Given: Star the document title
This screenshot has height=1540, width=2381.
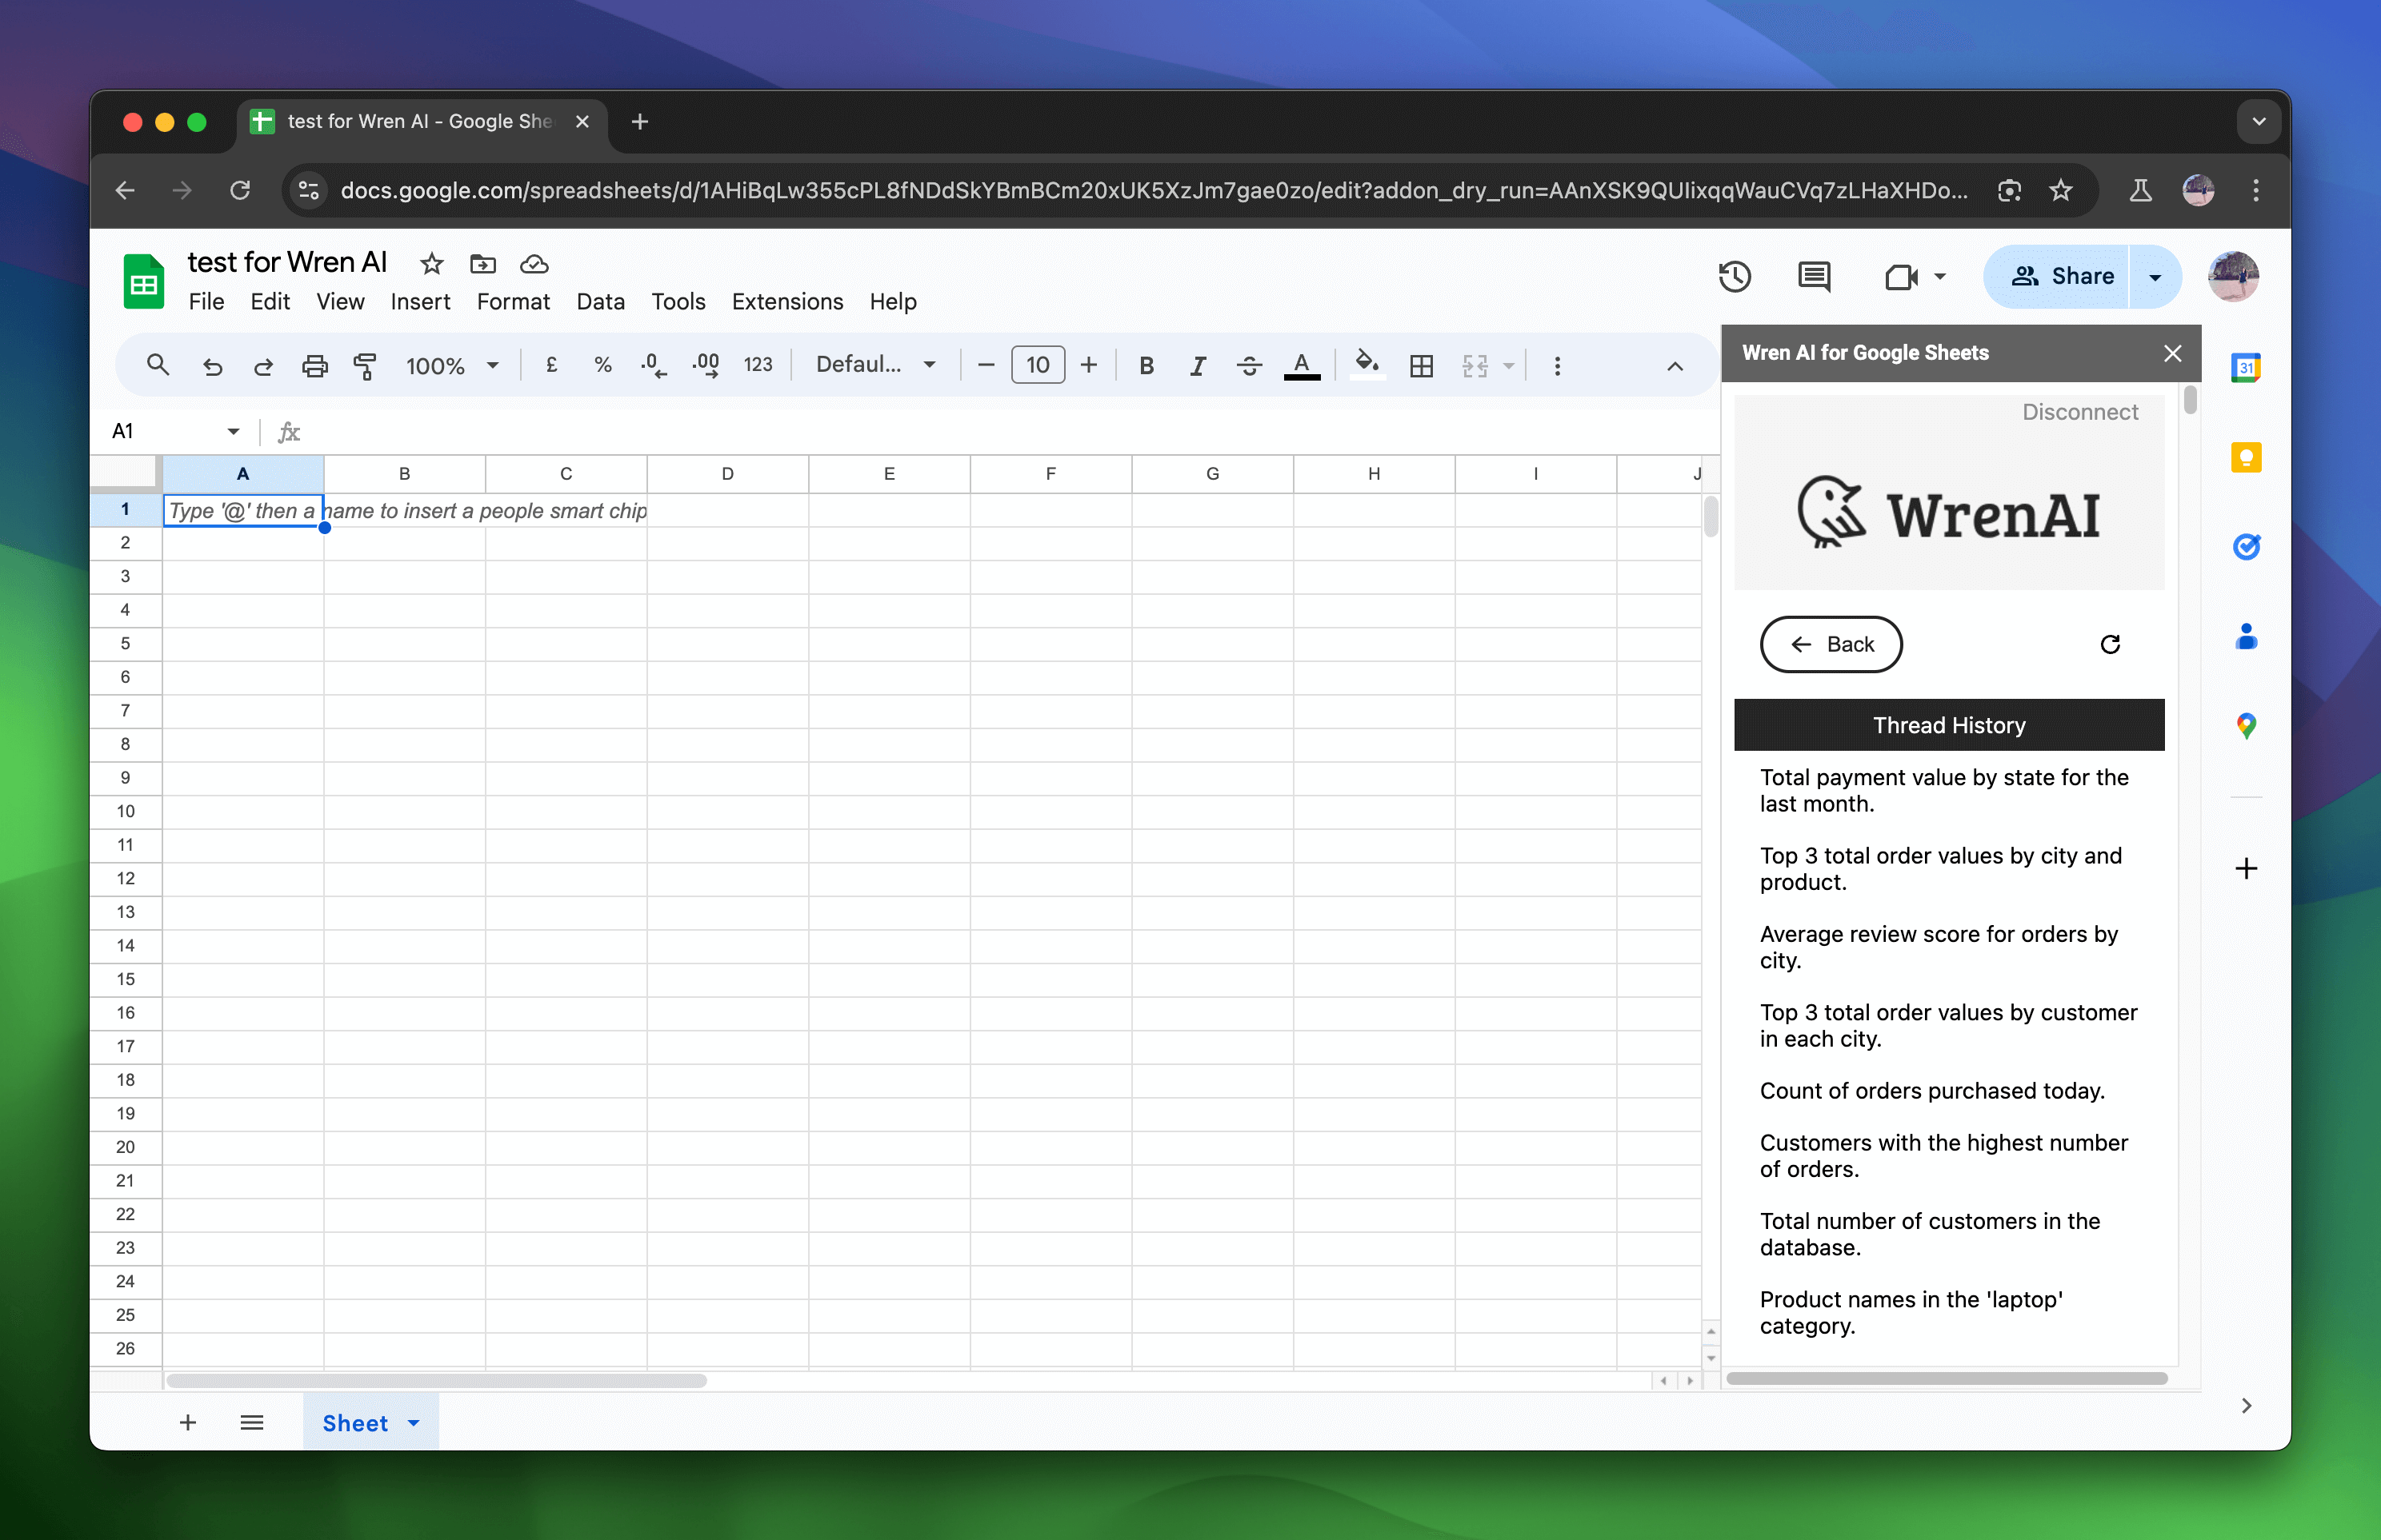Looking at the screenshot, I should tap(431, 264).
